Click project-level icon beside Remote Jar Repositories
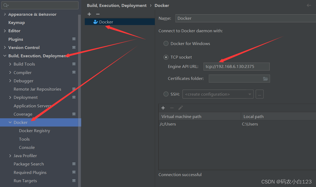 [74, 89]
